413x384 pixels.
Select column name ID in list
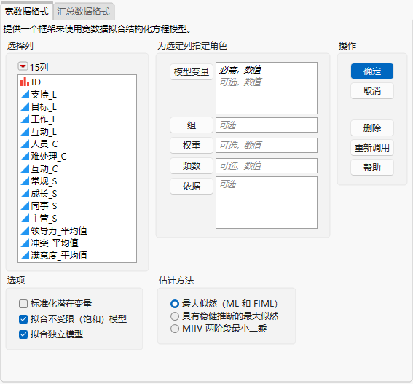[x=36, y=82]
